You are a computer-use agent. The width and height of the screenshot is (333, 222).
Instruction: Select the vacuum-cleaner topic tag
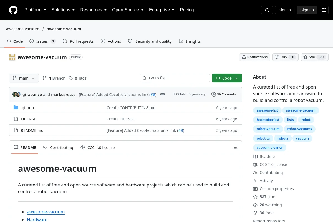269,148
